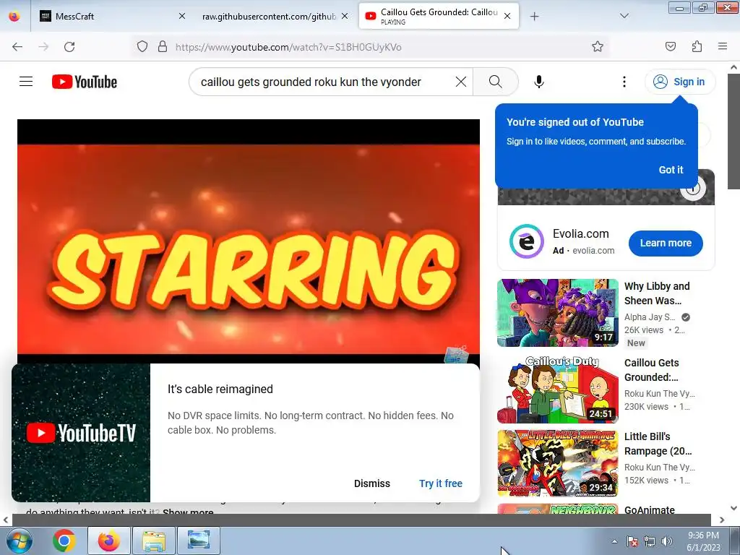Close the MessCraft tab

(x=182, y=16)
